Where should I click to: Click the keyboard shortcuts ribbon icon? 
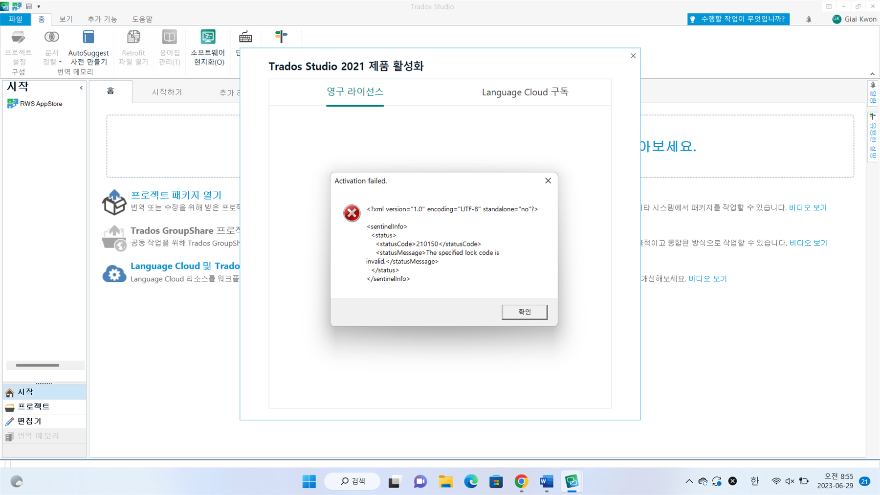pyautogui.click(x=245, y=37)
